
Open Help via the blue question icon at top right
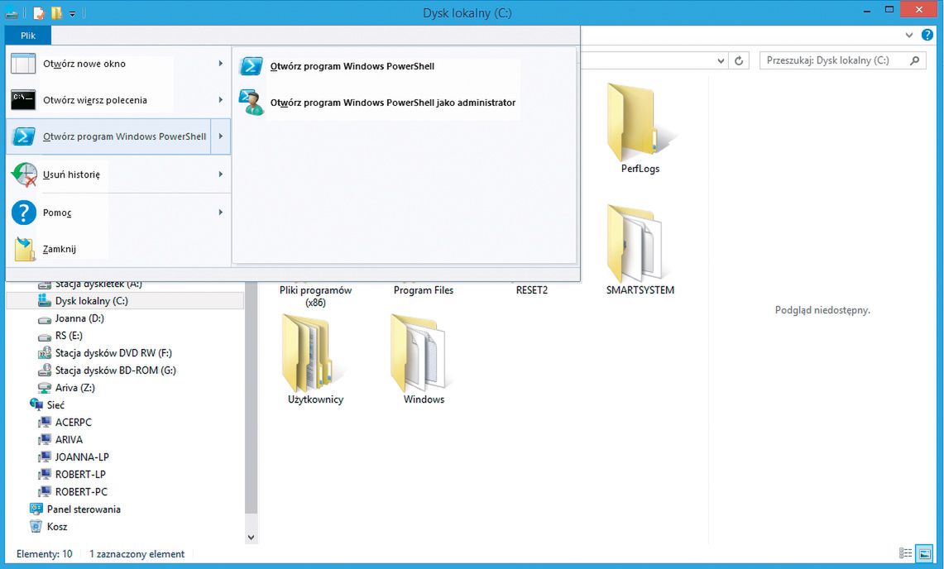click(x=927, y=35)
